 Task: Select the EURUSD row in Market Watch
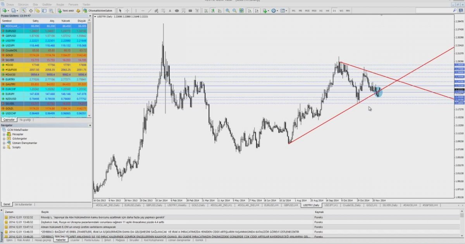click(44, 31)
